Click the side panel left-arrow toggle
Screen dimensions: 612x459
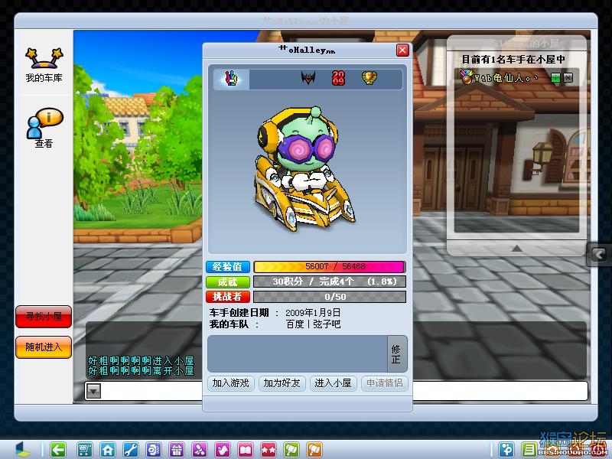coord(599,255)
